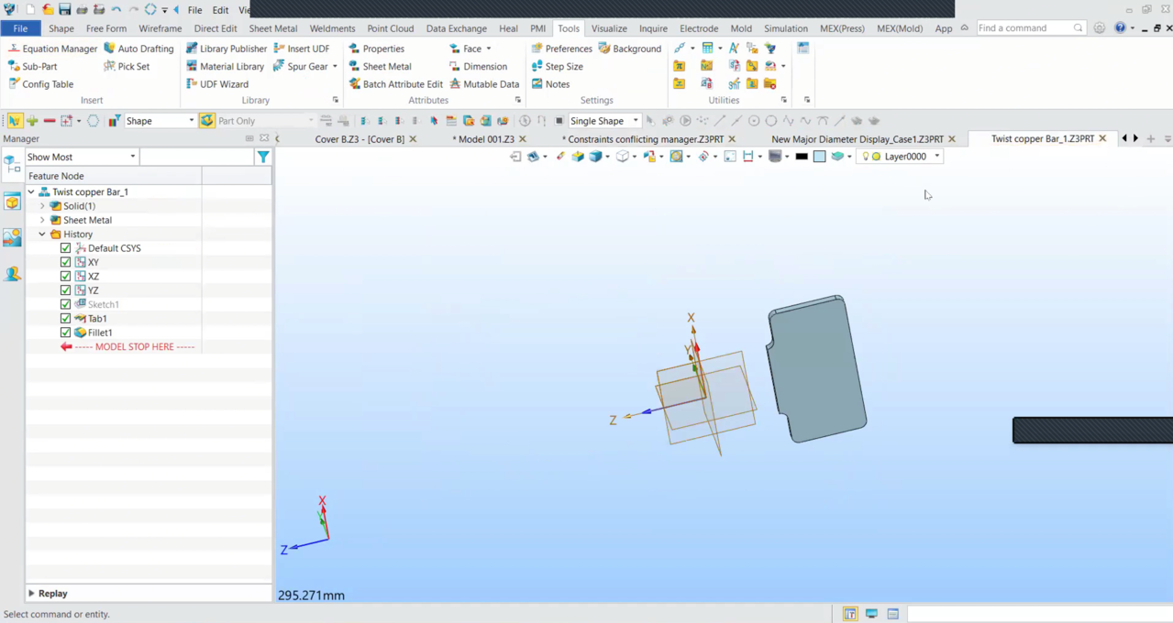This screenshot has width=1173, height=623.
Task: Switch to the Cover B.Z3 document tab
Action: tap(359, 139)
